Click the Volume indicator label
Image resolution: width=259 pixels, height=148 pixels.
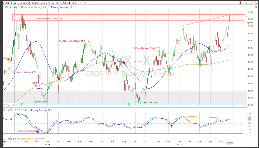12,139
